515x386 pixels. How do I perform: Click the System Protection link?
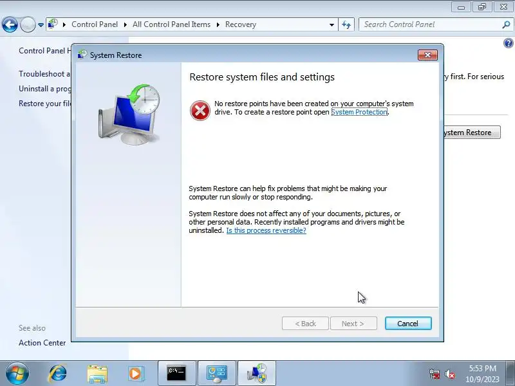coord(359,112)
